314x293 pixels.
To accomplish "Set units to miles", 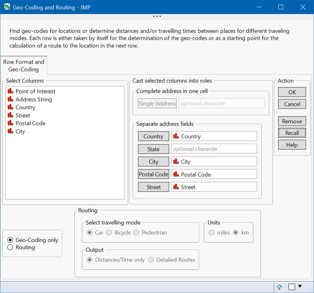I will click(x=211, y=232).
